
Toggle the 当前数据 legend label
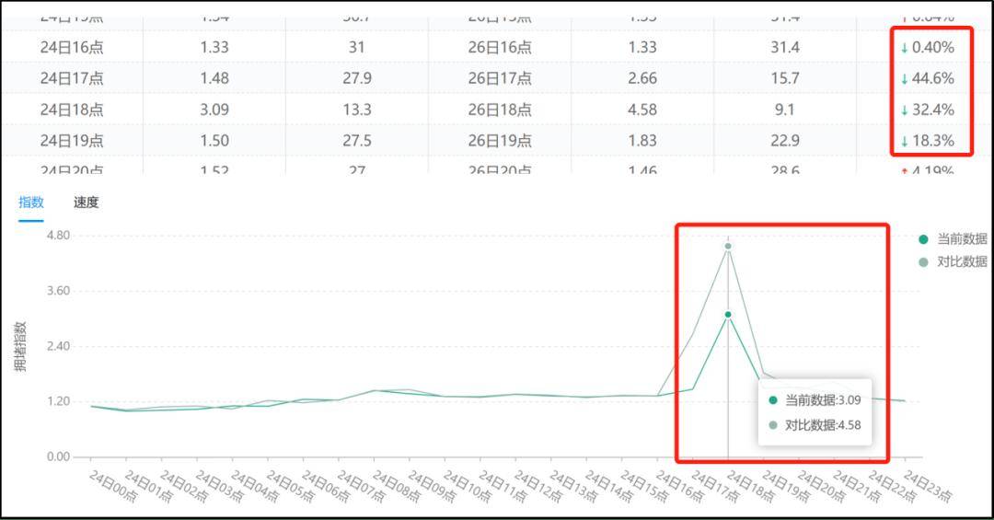coord(962,238)
